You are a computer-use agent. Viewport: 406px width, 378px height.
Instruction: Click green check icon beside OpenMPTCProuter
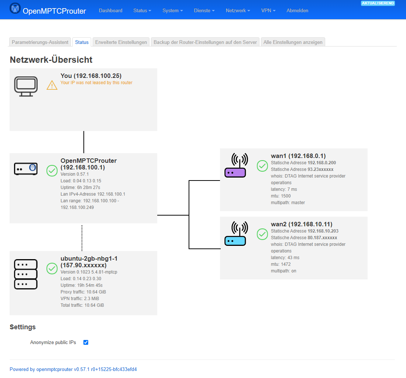[52, 171]
